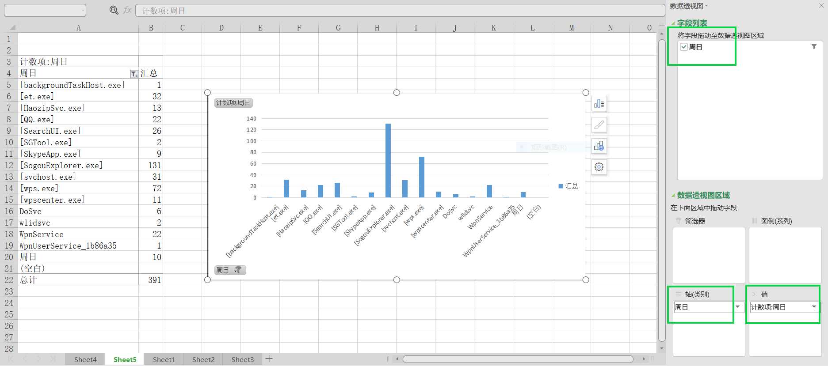828x366 pixels.
Task: Select cell with value 131
Action: (x=151, y=165)
